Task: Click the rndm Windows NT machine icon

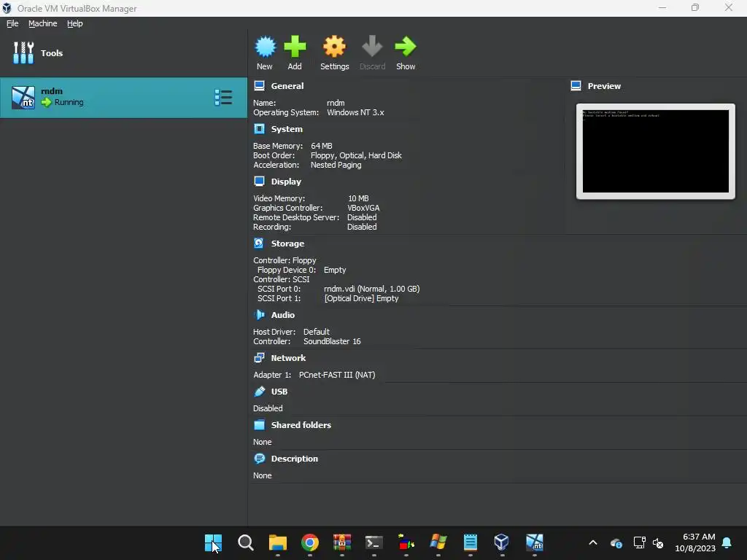Action: 23,98
